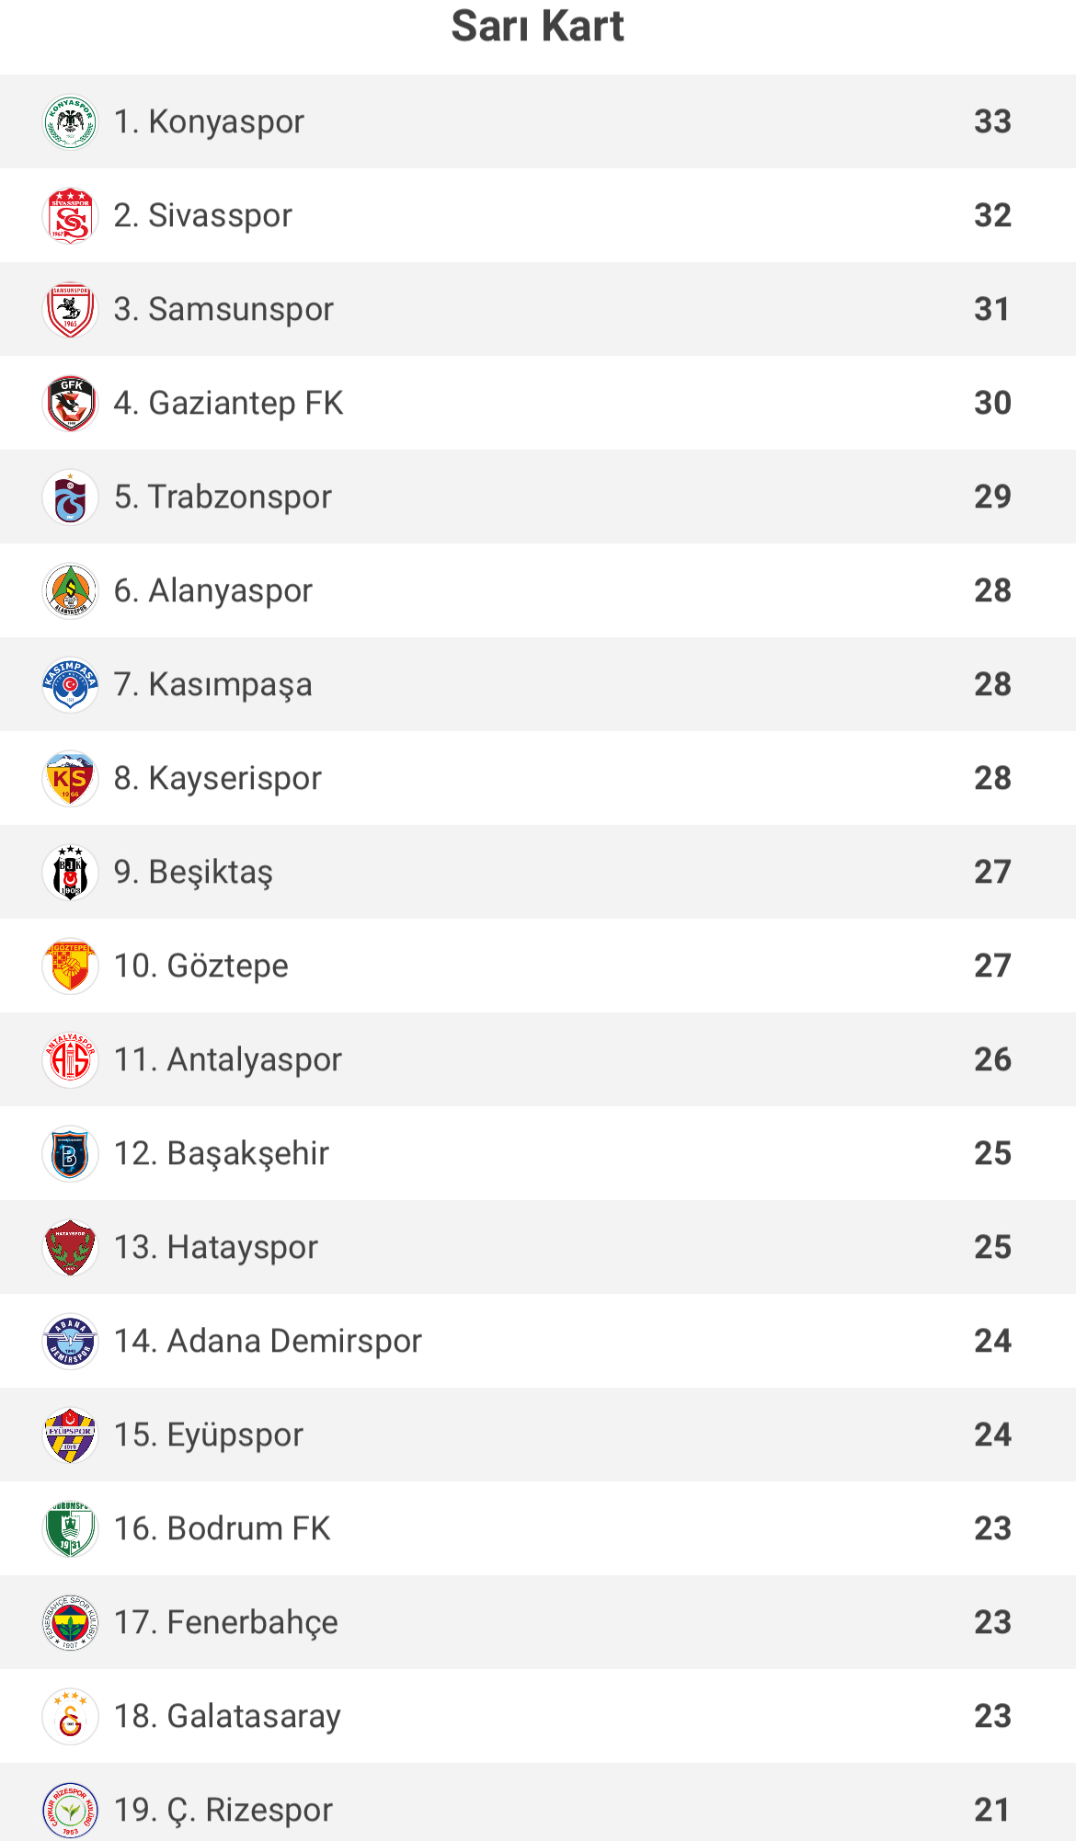1076x1841 pixels.
Task: Open the Gaziantep FK logo
Action: click(x=70, y=403)
